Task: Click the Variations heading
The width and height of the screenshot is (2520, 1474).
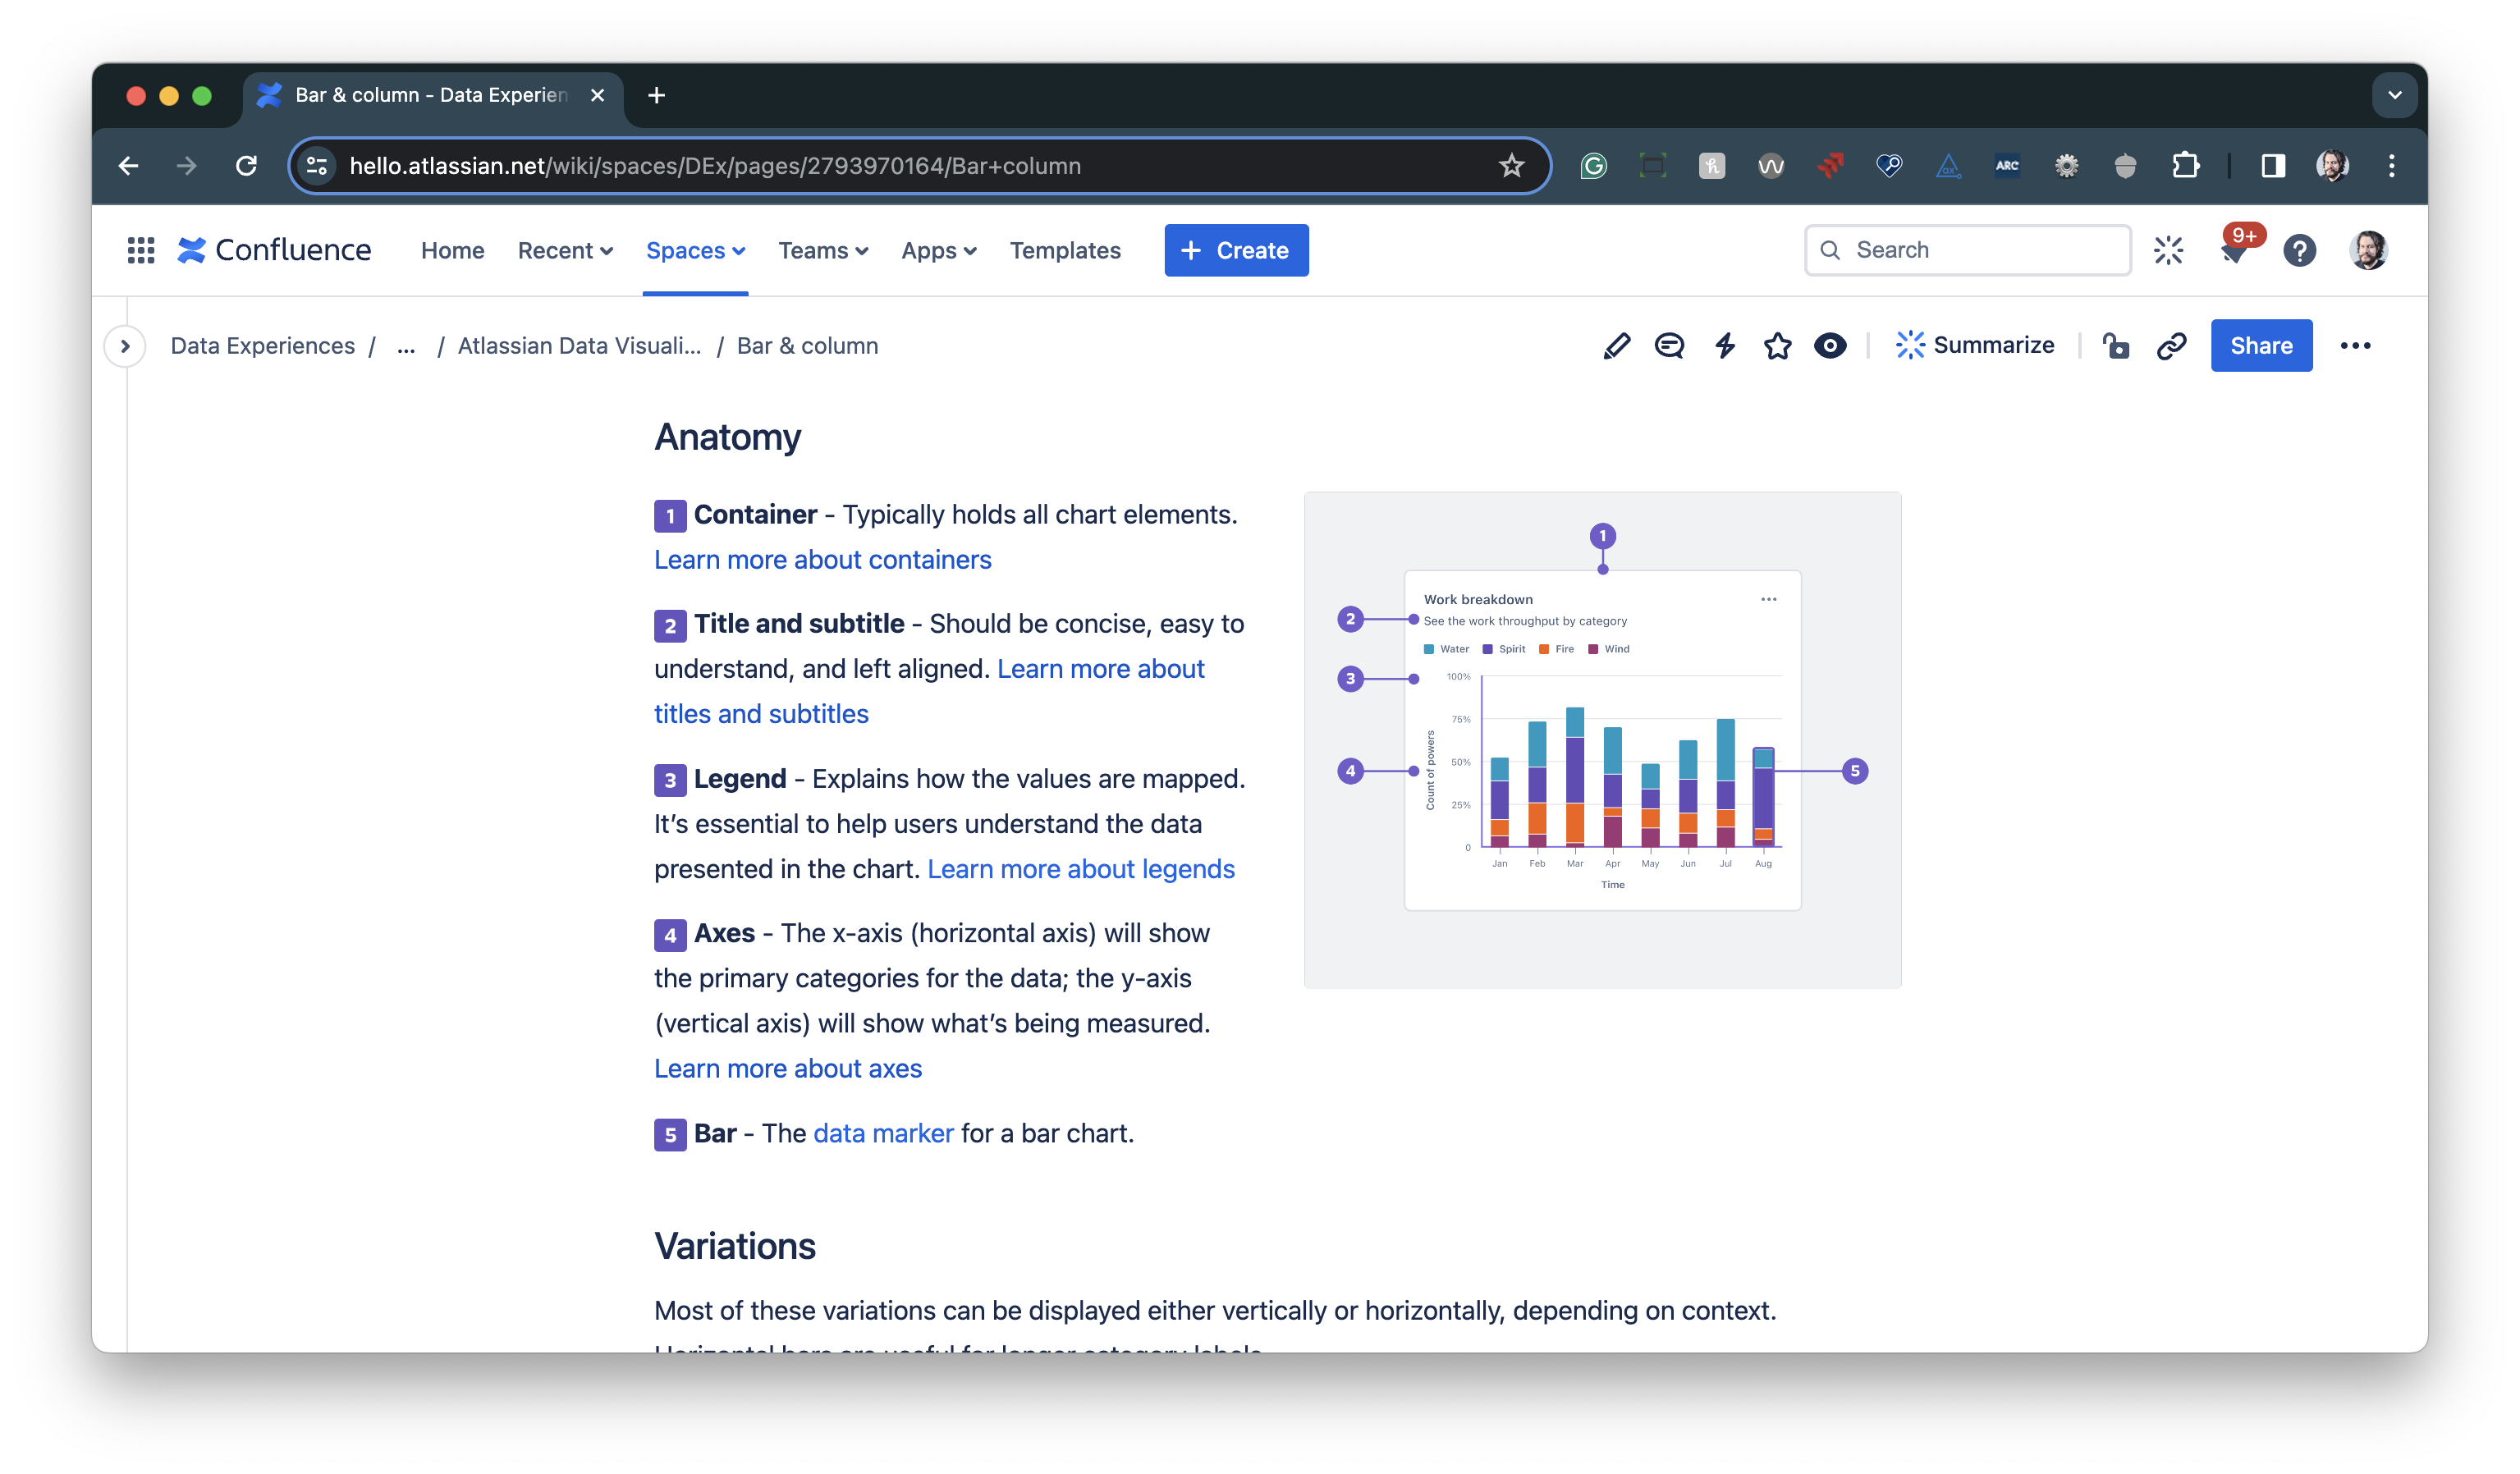Action: coord(734,1247)
